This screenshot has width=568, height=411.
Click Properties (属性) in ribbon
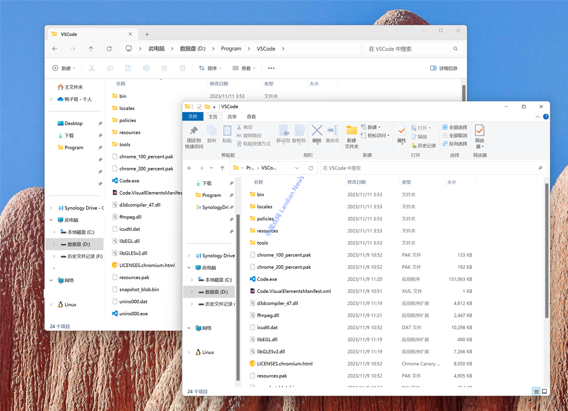tap(402, 134)
